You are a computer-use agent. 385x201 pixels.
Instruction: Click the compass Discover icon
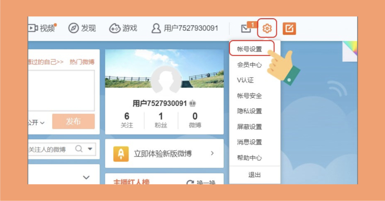tap(73, 28)
